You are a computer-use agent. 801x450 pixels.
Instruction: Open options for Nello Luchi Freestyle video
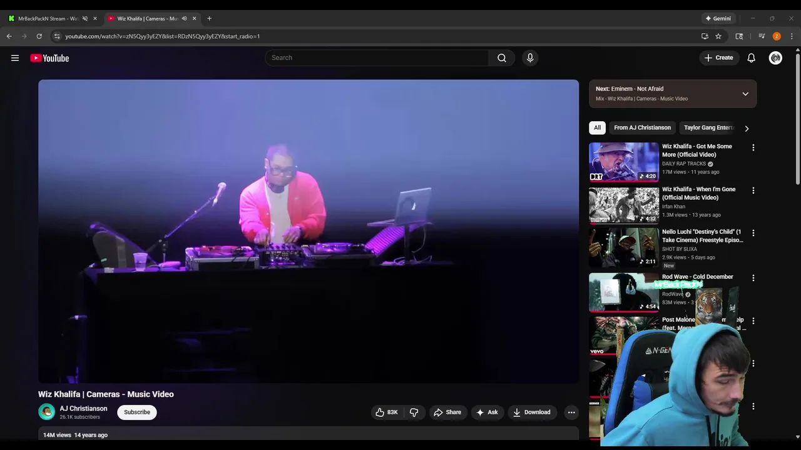pyautogui.click(x=753, y=233)
